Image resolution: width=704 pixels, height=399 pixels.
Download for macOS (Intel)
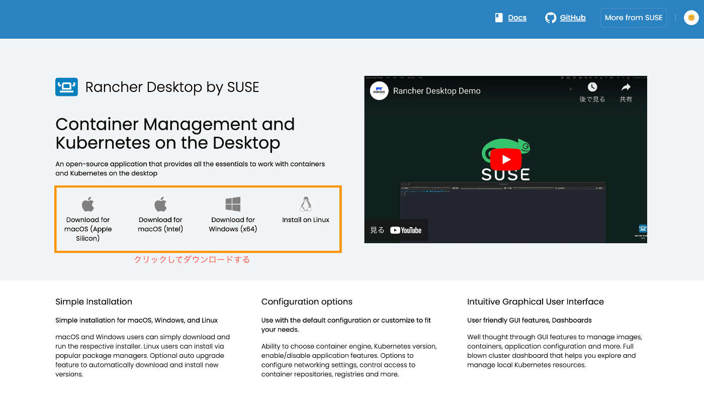tap(160, 224)
